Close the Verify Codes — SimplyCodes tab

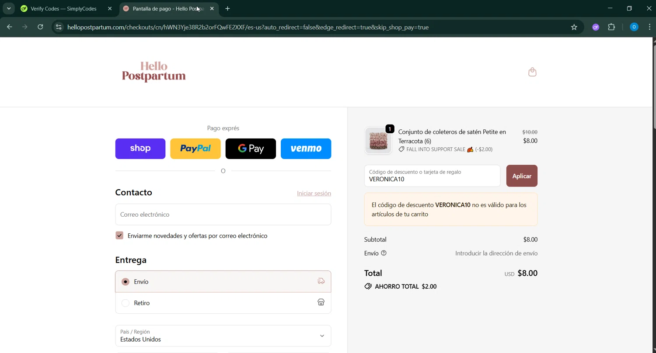point(110,9)
